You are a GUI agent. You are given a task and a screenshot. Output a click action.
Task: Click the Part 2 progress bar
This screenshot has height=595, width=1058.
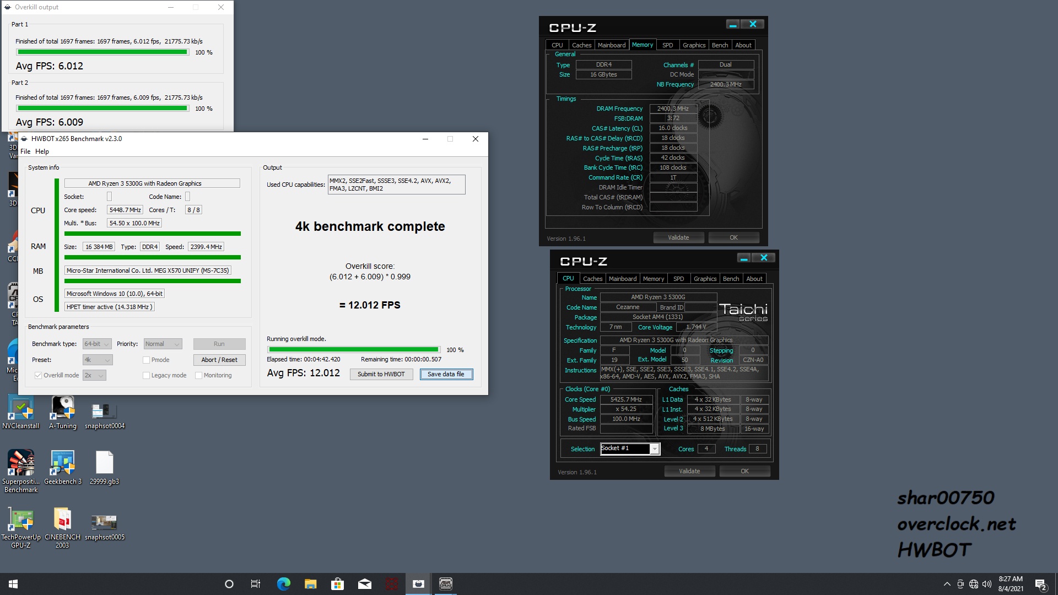[x=102, y=109]
